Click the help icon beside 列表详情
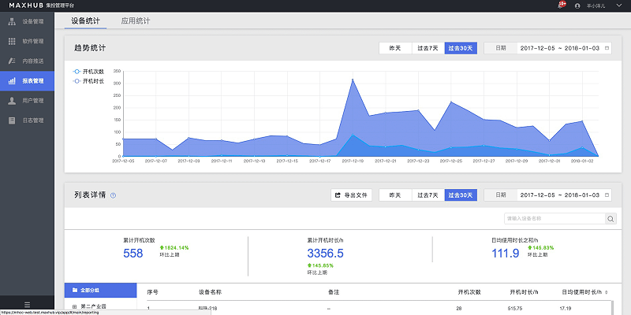Screen dimensions: 631x315 pos(114,195)
